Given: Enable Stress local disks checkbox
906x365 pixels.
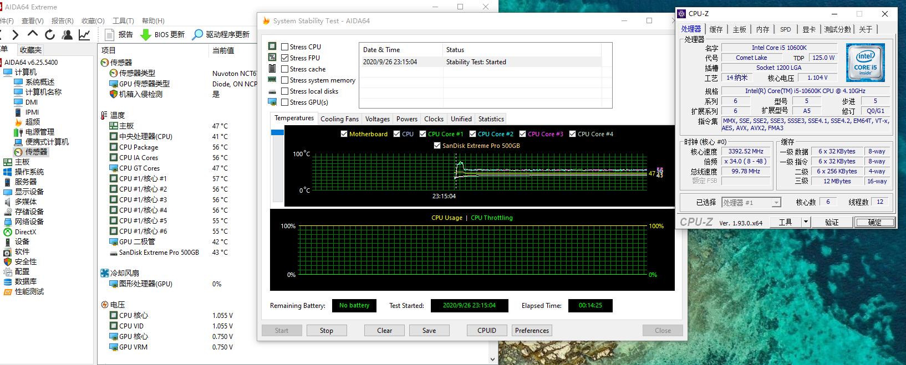Looking at the screenshot, I should pyautogui.click(x=285, y=91).
